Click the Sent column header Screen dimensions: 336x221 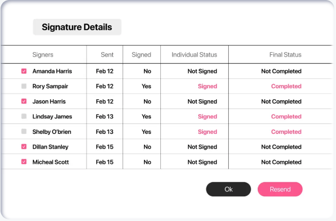click(107, 55)
